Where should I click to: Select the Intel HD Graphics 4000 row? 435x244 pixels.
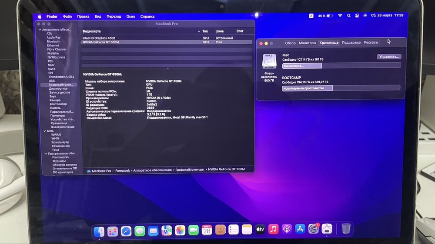tap(167, 38)
